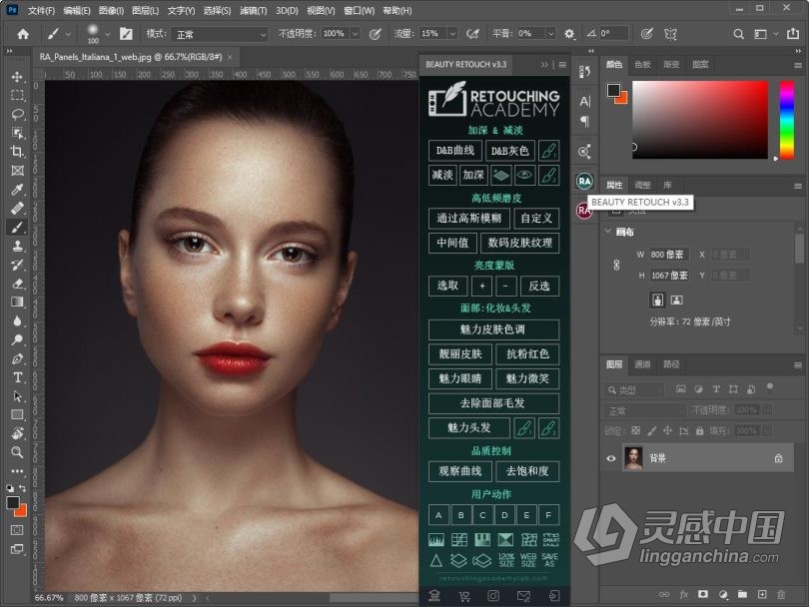
Task: Open the smoothing options gear
Action: [568, 34]
